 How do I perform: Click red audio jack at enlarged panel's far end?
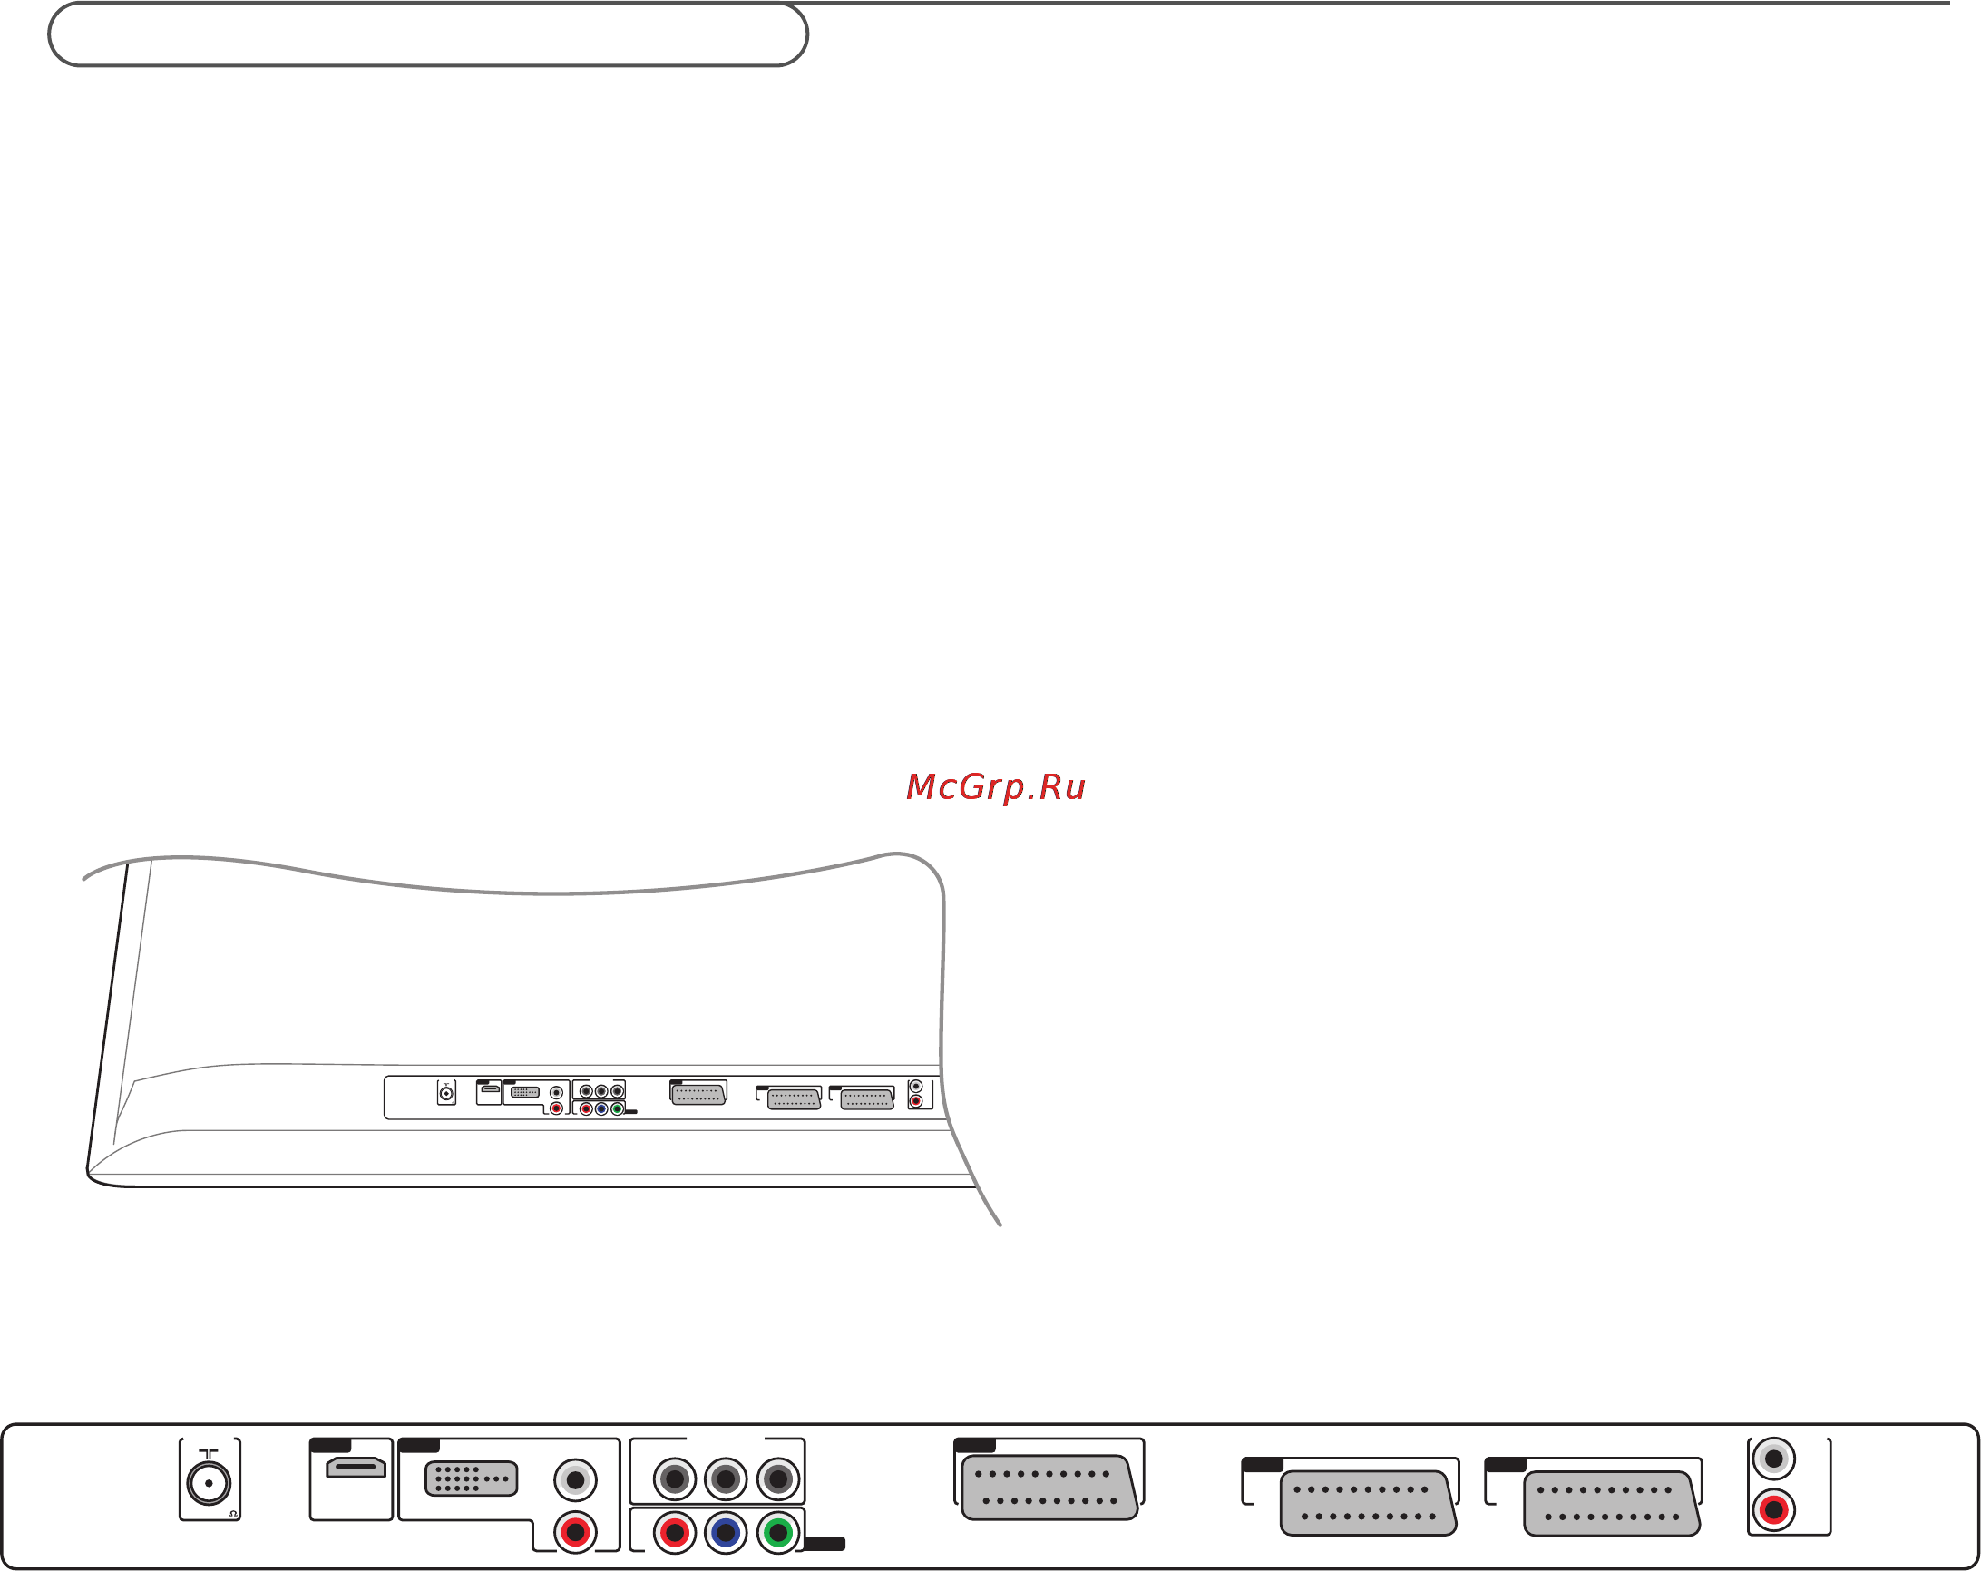pos(1774,1509)
